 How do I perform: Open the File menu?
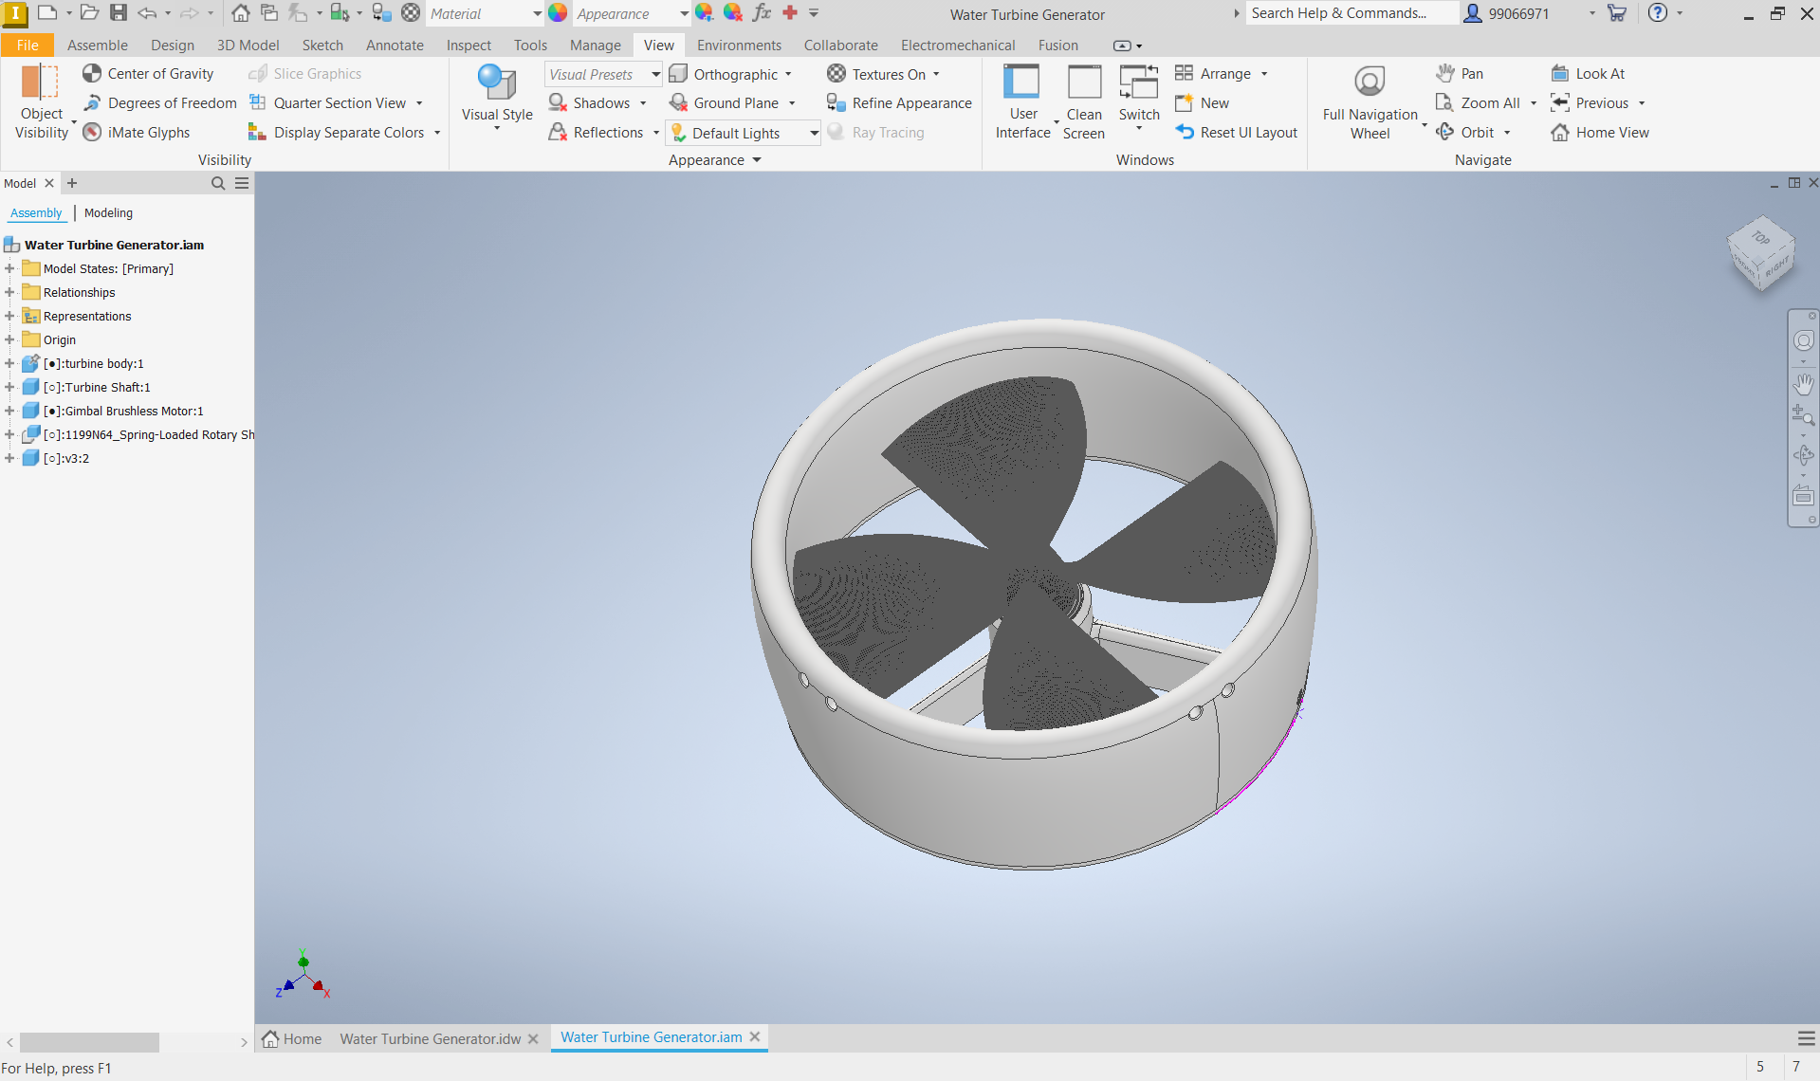coord(28,45)
